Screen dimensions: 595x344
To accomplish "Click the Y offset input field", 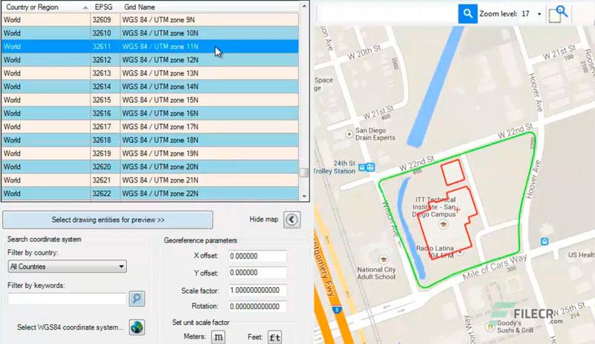I will (257, 273).
